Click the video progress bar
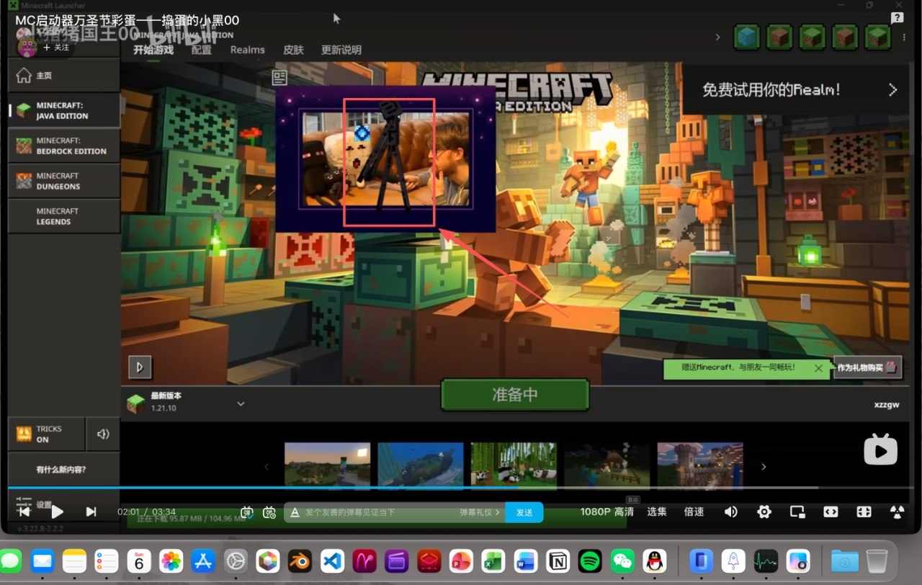The height and width of the screenshot is (585, 922). click(x=461, y=488)
